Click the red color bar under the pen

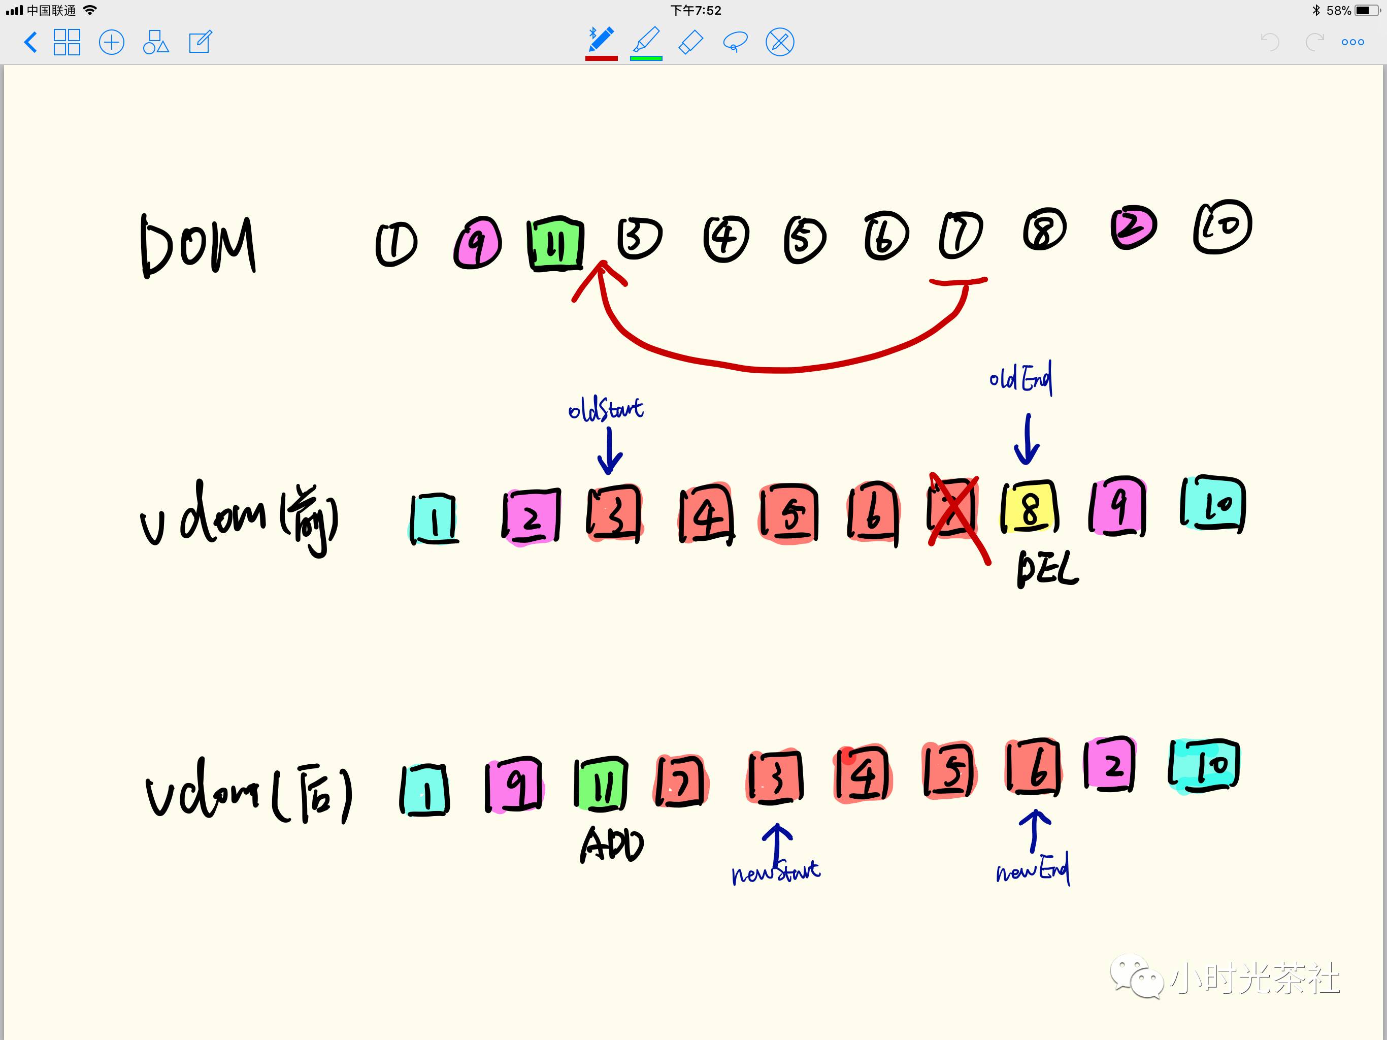pyautogui.click(x=601, y=58)
